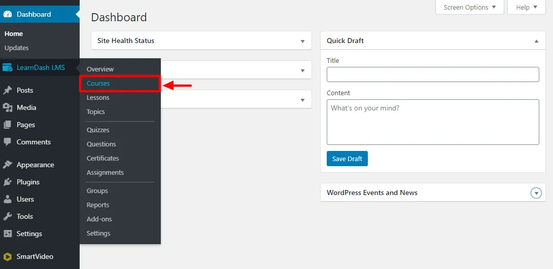Screen dimensions: 553x269
Task: Click the Dashboard gauge icon
Action: click(8, 14)
